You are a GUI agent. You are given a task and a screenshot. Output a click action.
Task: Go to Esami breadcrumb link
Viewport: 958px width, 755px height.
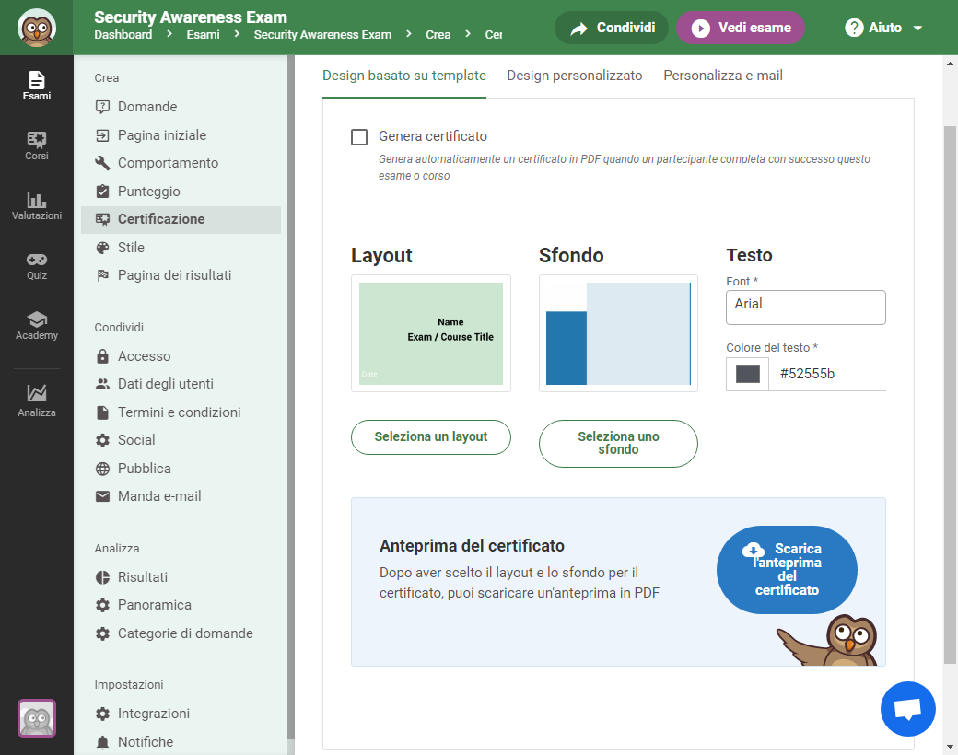pos(203,35)
